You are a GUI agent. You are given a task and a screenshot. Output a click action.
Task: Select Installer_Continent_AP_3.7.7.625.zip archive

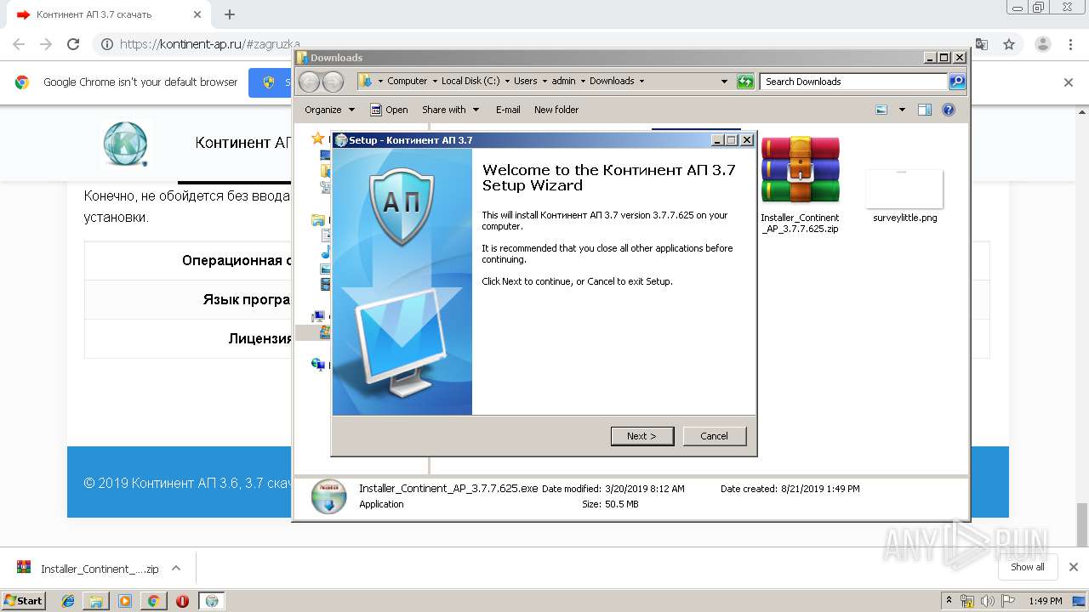pyautogui.click(x=800, y=184)
